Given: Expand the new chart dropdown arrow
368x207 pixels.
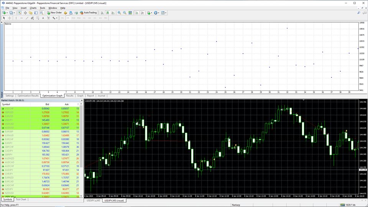Looking at the screenshot, I should pos(7,13).
